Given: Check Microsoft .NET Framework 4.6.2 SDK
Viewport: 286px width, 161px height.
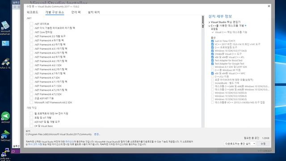Looking at the screenshot, I should (31, 102).
